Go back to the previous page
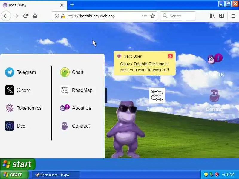The height and width of the screenshot is (179, 239). tap(6, 16)
